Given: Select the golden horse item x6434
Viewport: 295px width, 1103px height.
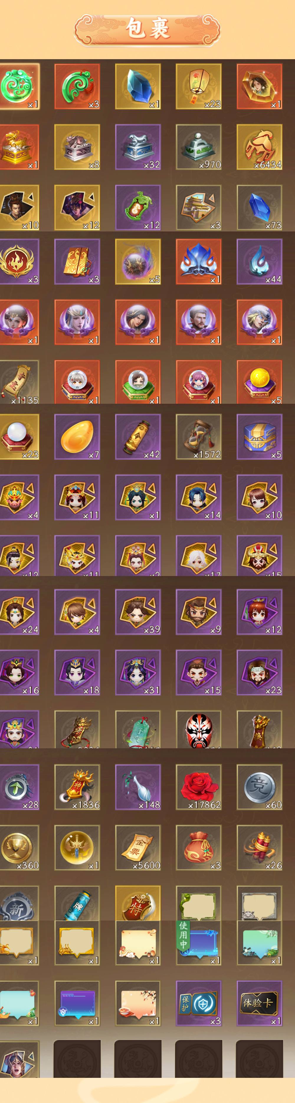Looking at the screenshot, I should click(x=260, y=147).
